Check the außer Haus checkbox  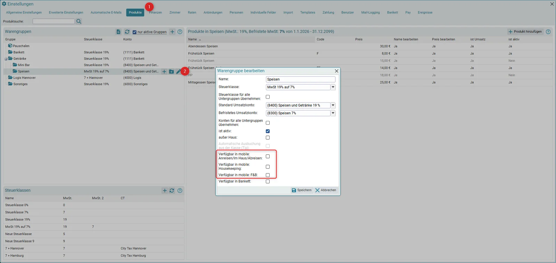click(x=268, y=138)
